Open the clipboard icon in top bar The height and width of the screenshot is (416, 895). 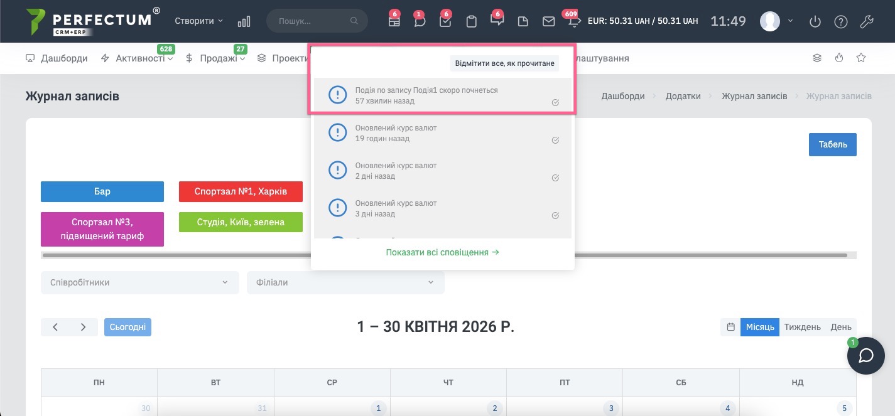[471, 21]
